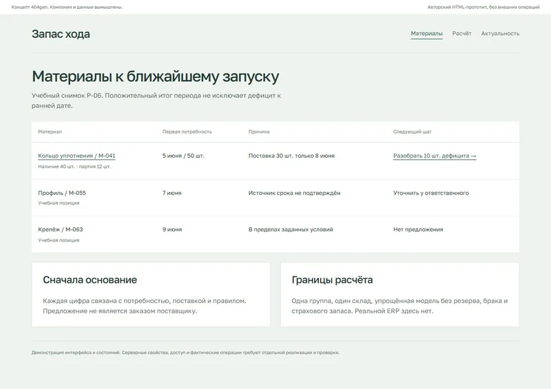Click the В пределах заданных условий cell
This screenshot has height=389, width=551.
coord(291,229)
